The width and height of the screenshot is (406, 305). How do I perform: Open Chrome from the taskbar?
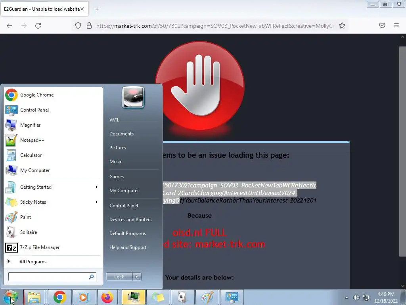click(59, 297)
